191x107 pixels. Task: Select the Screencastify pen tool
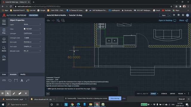pos(14,93)
